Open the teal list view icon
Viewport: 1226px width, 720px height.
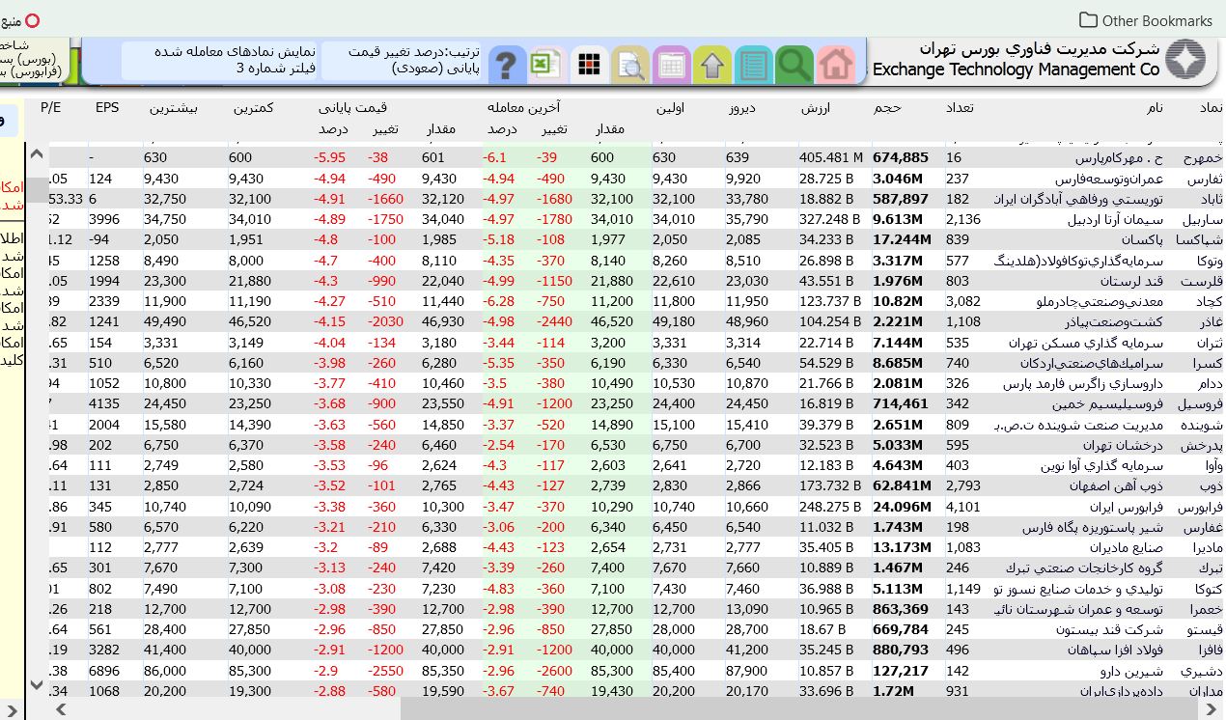pyautogui.click(x=754, y=65)
